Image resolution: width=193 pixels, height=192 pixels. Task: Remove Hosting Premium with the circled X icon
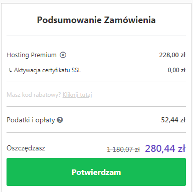point(63,55)
